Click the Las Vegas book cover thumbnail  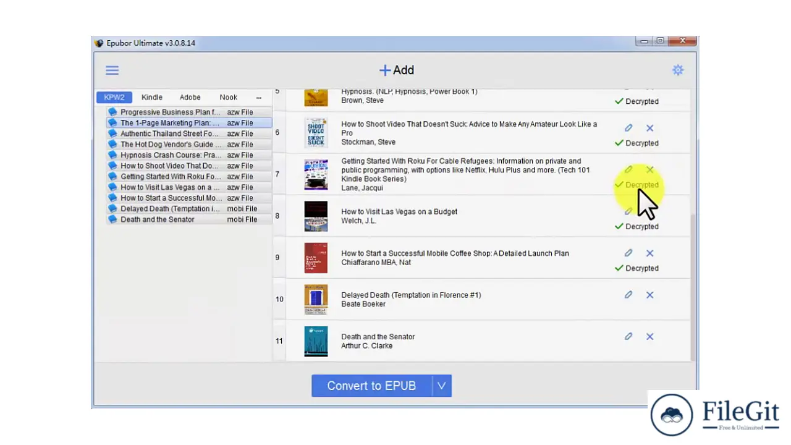click(x=316, y=216)
